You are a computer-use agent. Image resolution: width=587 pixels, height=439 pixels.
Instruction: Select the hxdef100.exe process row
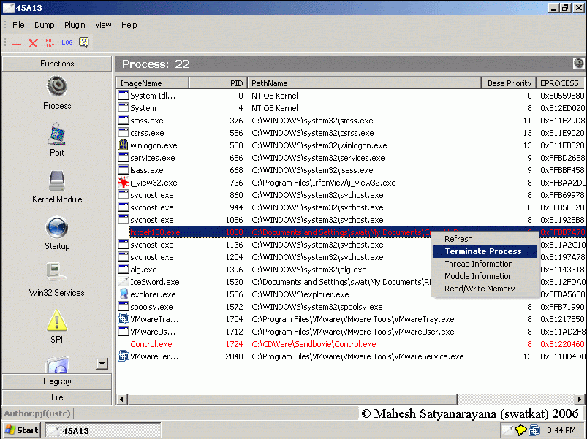click(x=351, y=232)
